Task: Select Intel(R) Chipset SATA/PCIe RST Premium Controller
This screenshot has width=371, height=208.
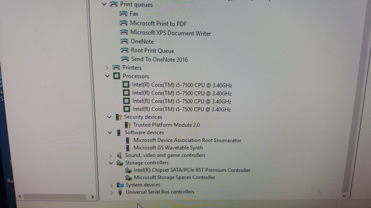Action: tap(192, 170)
